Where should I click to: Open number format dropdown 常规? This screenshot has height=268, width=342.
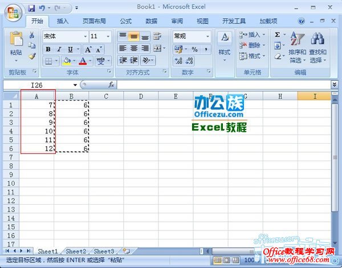tap(207, 36)
